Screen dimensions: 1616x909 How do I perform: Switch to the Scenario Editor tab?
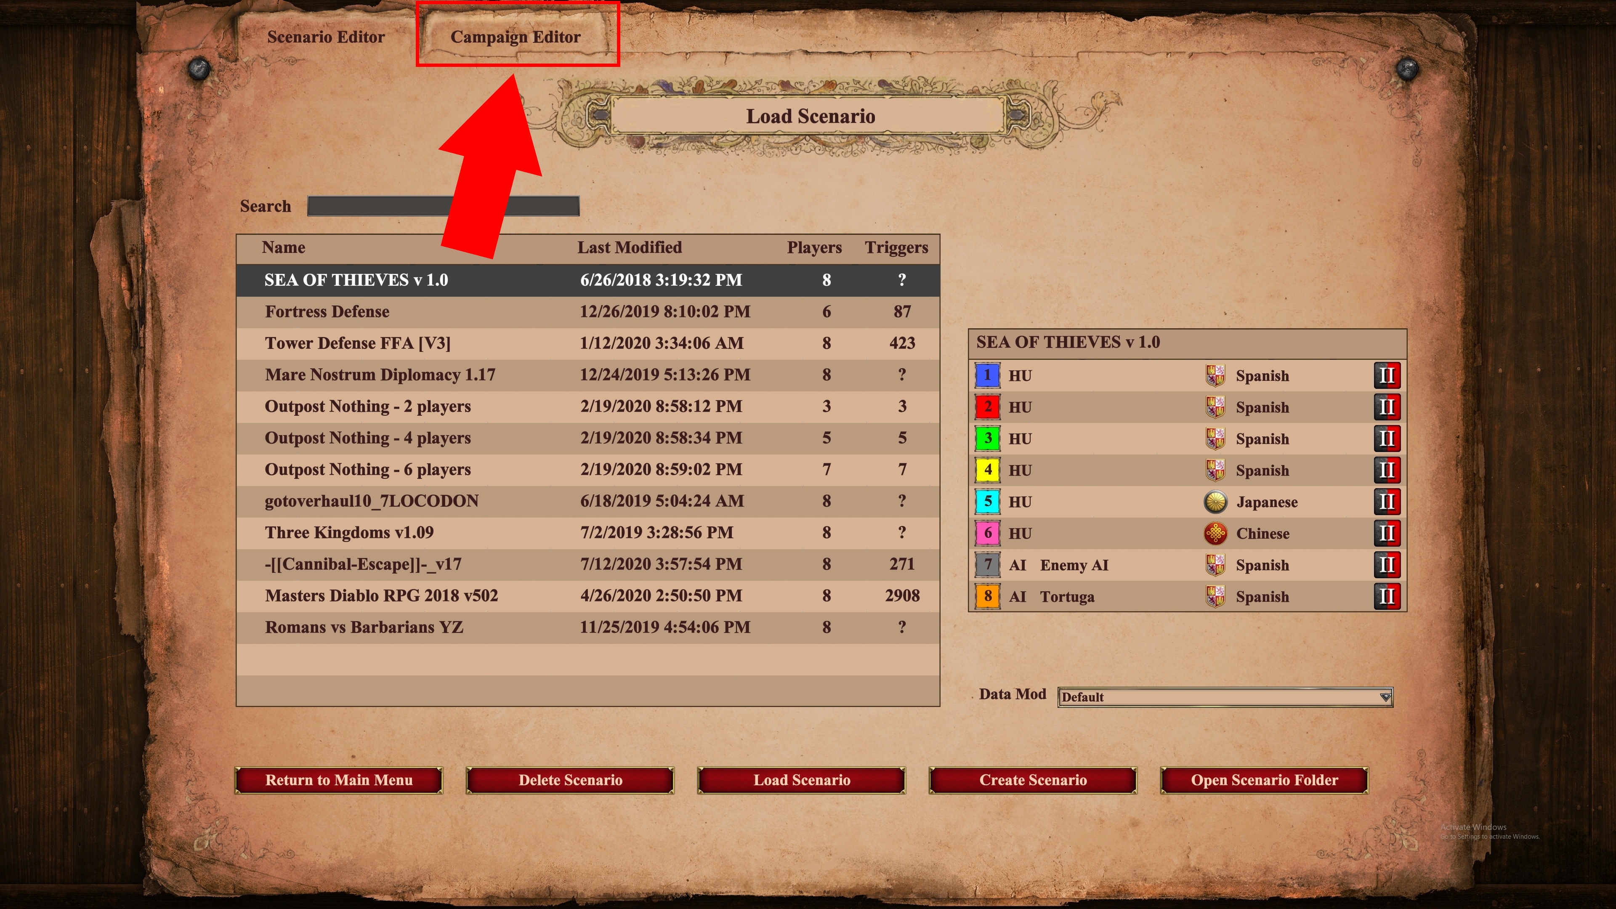(326, 37)
